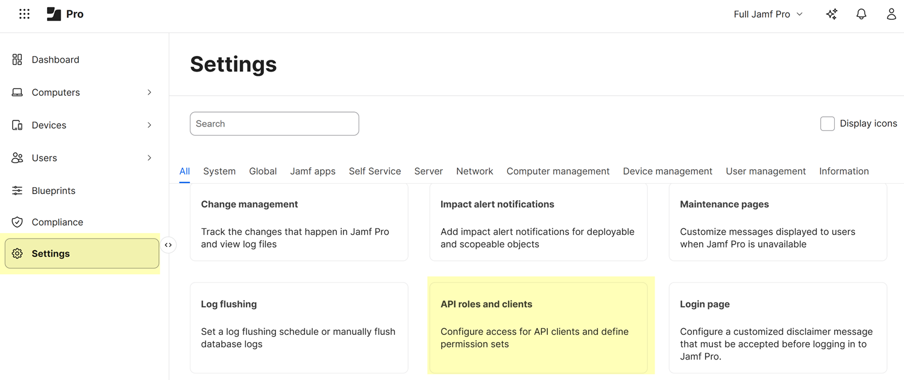
Task: Click the Compliance shield icon
Action: (17, 222)
